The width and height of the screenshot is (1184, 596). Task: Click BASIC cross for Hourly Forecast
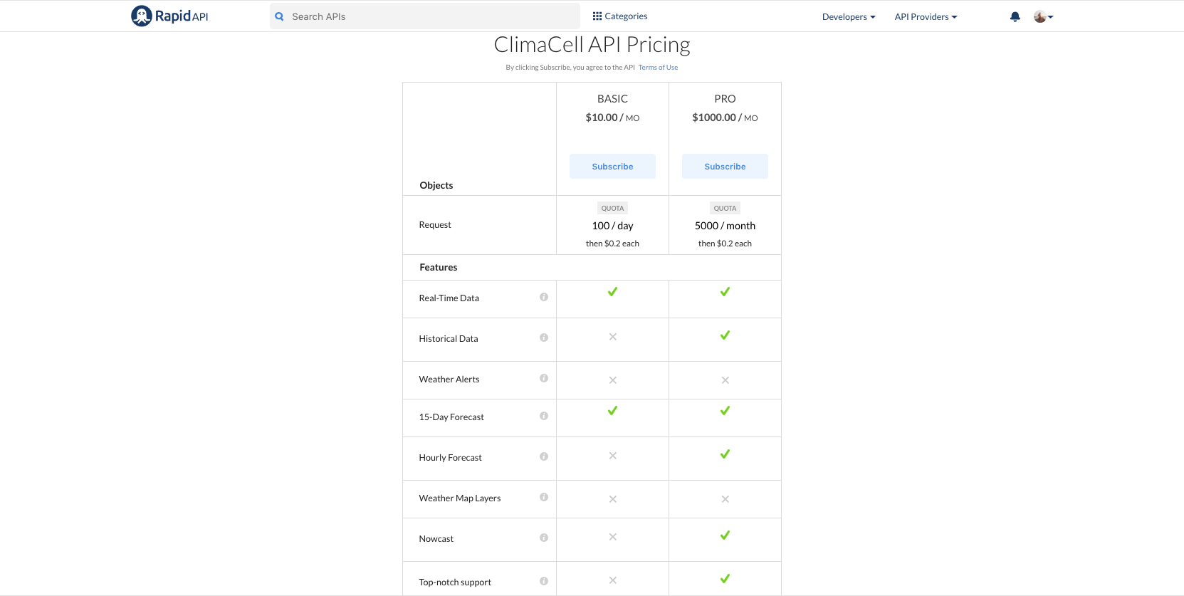[x=612, y=456]
